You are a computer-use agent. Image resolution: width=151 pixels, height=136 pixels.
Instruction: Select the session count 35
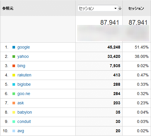(x=118, y=112)
